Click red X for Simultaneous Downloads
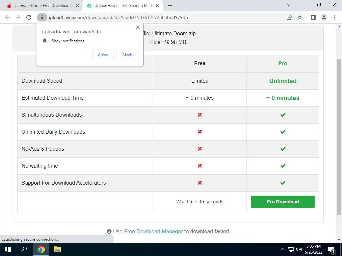This screenshot has width=342, height=256. [x=200, y=115]
